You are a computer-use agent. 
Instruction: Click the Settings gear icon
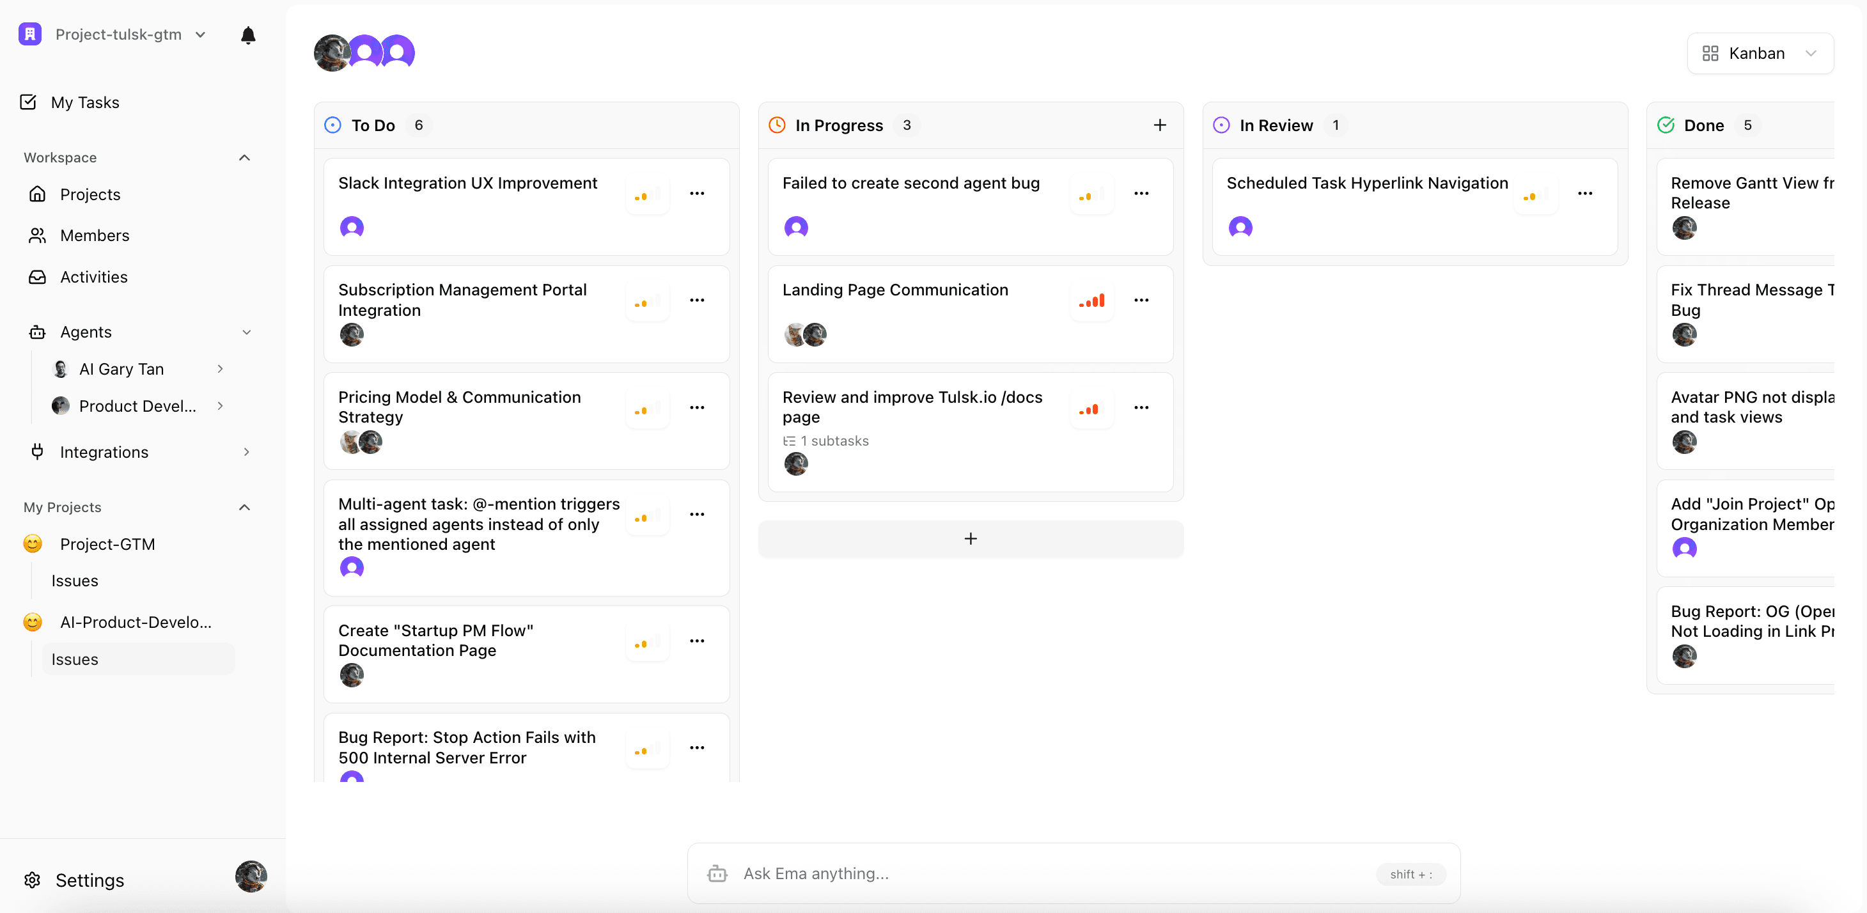click(x=33, y=880)
